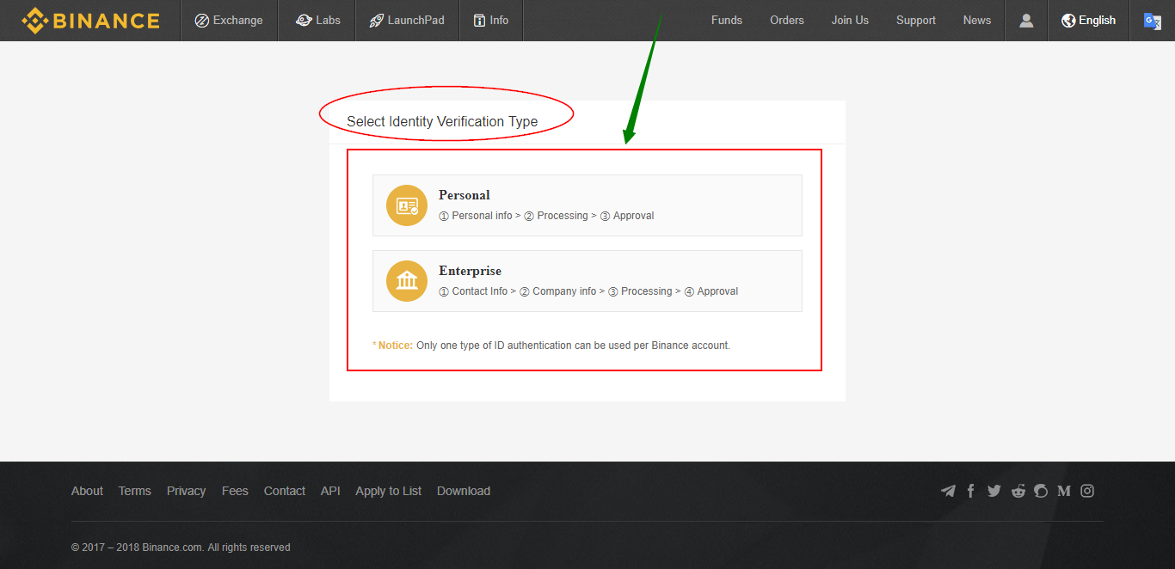Open the About footer link
Screen dimensions: 1175x569
tap(87, 491)
